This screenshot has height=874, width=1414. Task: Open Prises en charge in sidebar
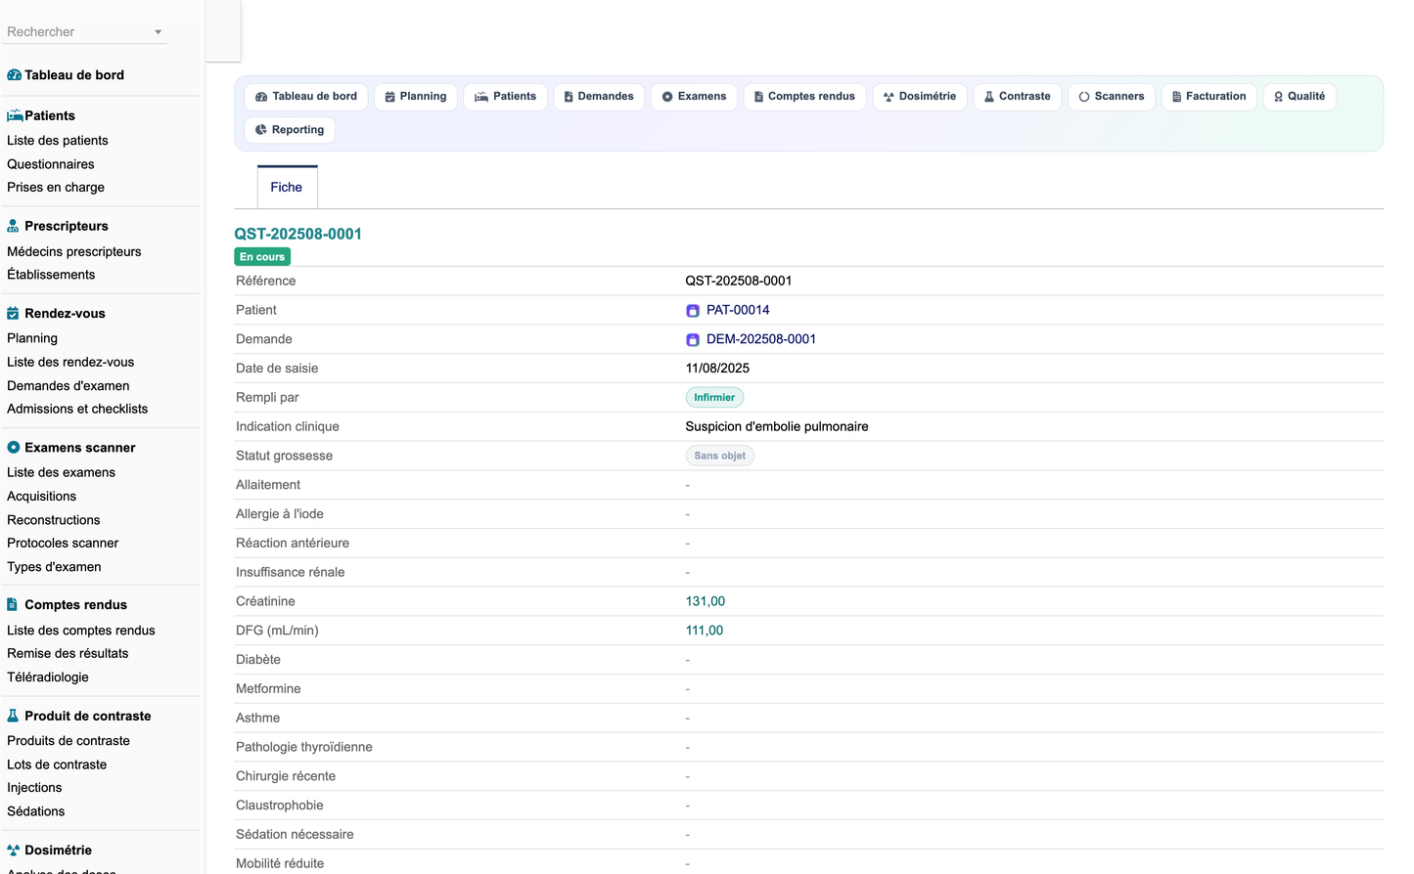56,188
